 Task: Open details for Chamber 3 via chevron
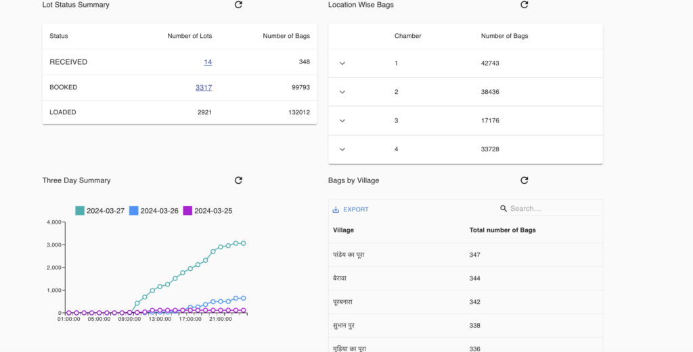pyautogui.click(x=342, y=121)
